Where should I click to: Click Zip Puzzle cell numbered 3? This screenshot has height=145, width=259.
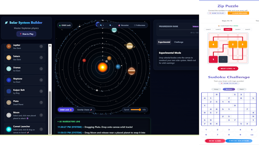point(242,44)
